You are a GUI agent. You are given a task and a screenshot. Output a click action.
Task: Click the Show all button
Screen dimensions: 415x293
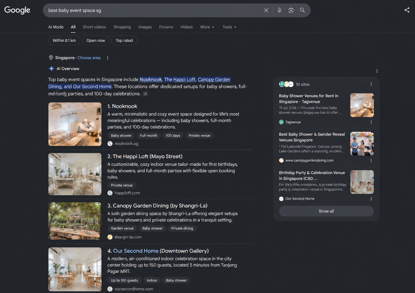326,211
